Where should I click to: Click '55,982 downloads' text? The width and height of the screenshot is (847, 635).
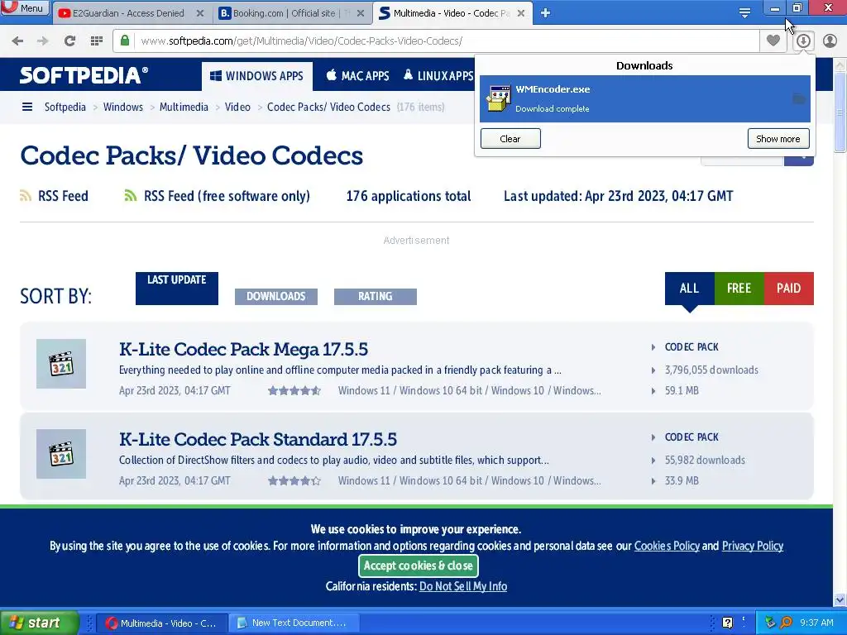pos(705,460)
